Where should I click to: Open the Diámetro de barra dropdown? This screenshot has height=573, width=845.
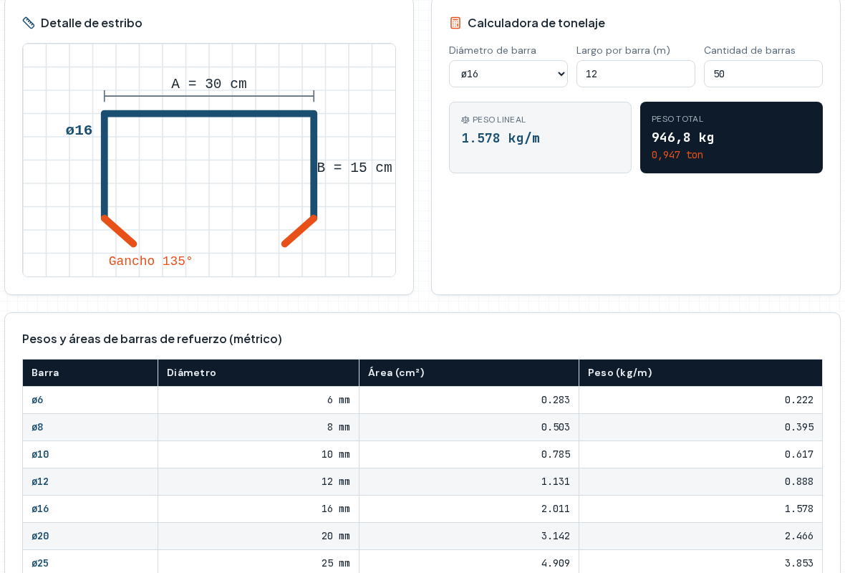508,74
